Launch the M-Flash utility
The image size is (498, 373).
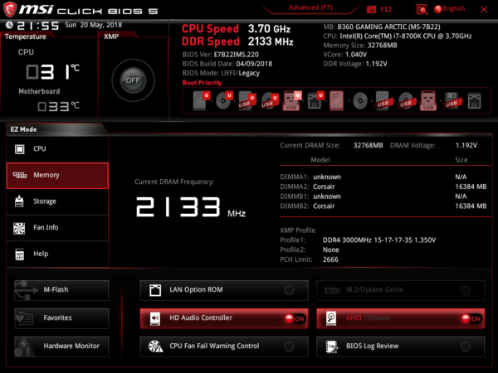point(61,290)
